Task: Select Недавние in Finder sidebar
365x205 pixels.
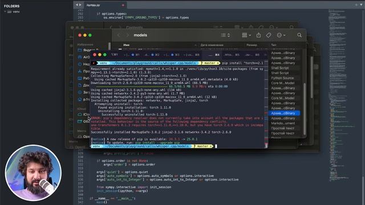Action: click(x=84, y=64)
